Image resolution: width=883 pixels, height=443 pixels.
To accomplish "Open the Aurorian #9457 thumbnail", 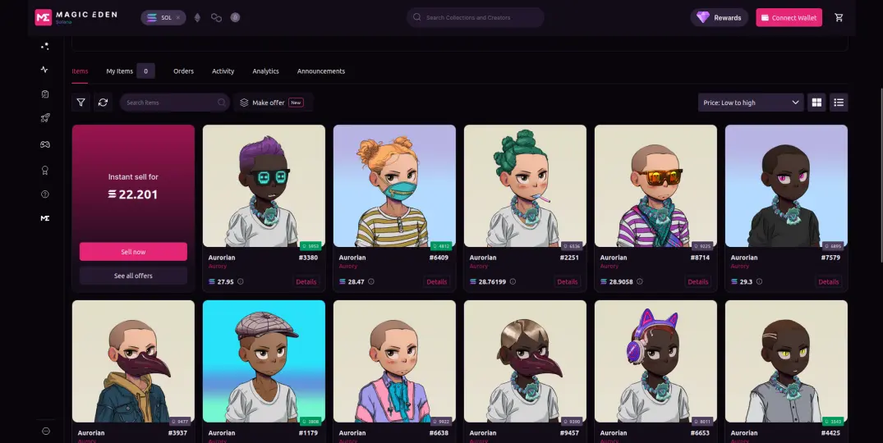I will pyautogui.click(x=526, y=361).
